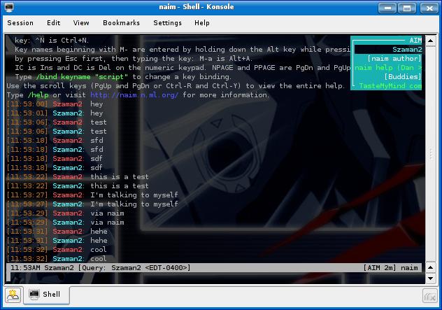Expand the [Buddies] group header
The width and height of the screenshot is (442, 310).
403,77
